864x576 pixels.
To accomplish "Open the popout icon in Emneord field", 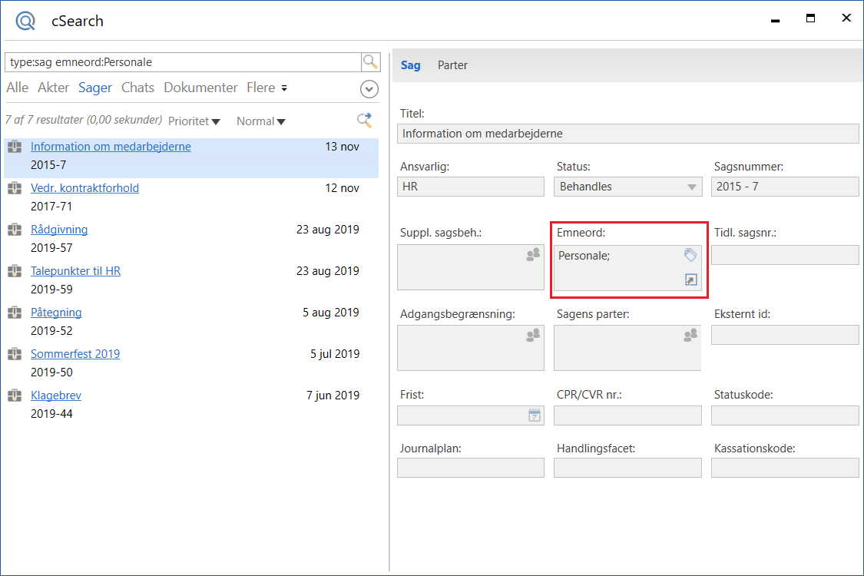I will coord(690,280).
